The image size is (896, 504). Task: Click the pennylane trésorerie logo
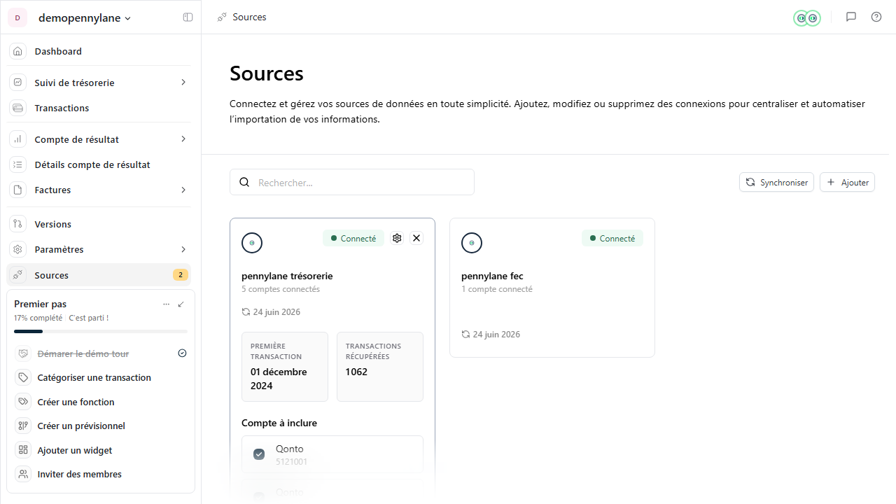click(x=252, y=243)
